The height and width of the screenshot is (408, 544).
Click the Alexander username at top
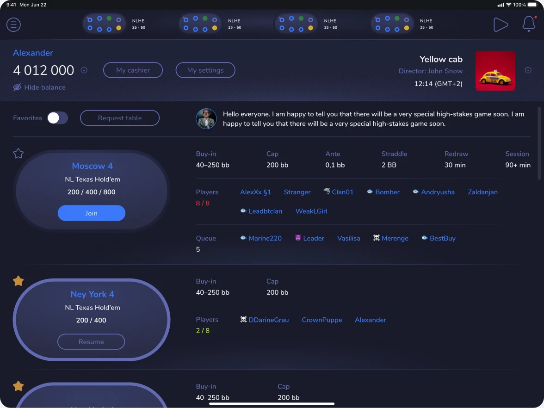[33, 53]
